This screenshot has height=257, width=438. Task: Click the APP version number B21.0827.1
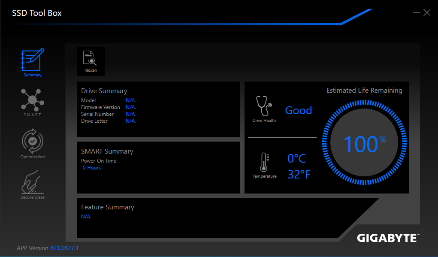pos(64,248)
